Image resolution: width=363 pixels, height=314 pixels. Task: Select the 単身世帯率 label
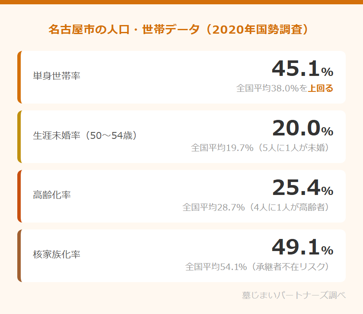57,76
